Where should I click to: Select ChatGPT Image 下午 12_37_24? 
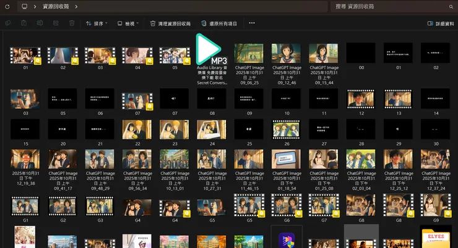point(436,170)
